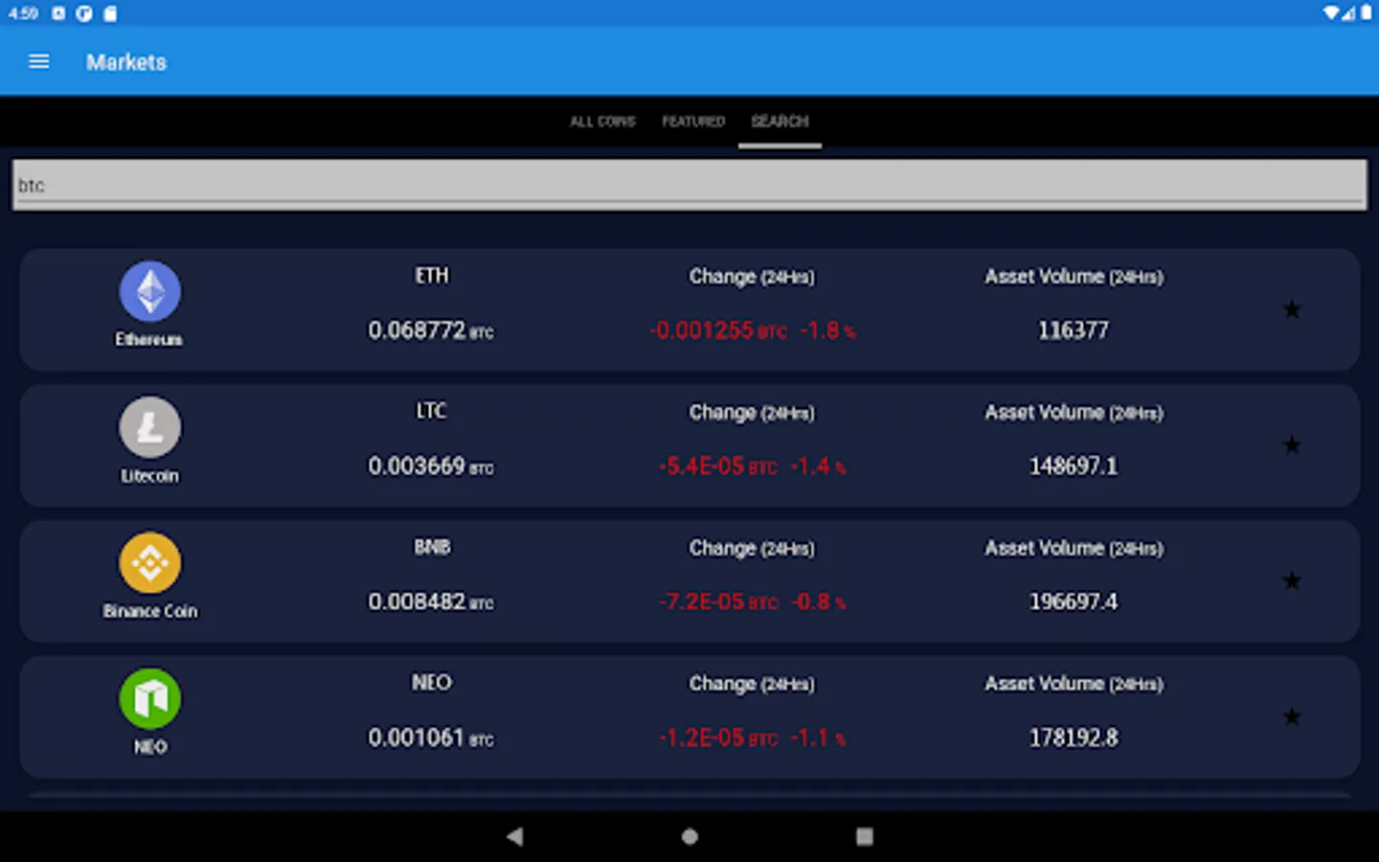Tap the Android home button
1379x862 pixels.
pyautogui.click(x=689, y=836)
